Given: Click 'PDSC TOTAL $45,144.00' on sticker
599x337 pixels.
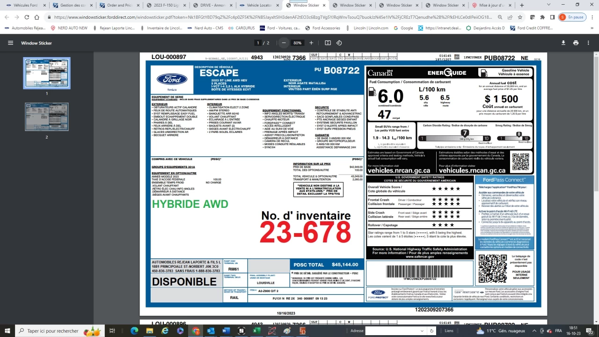Looking at the screenshot, I should [x=326, y=264].
